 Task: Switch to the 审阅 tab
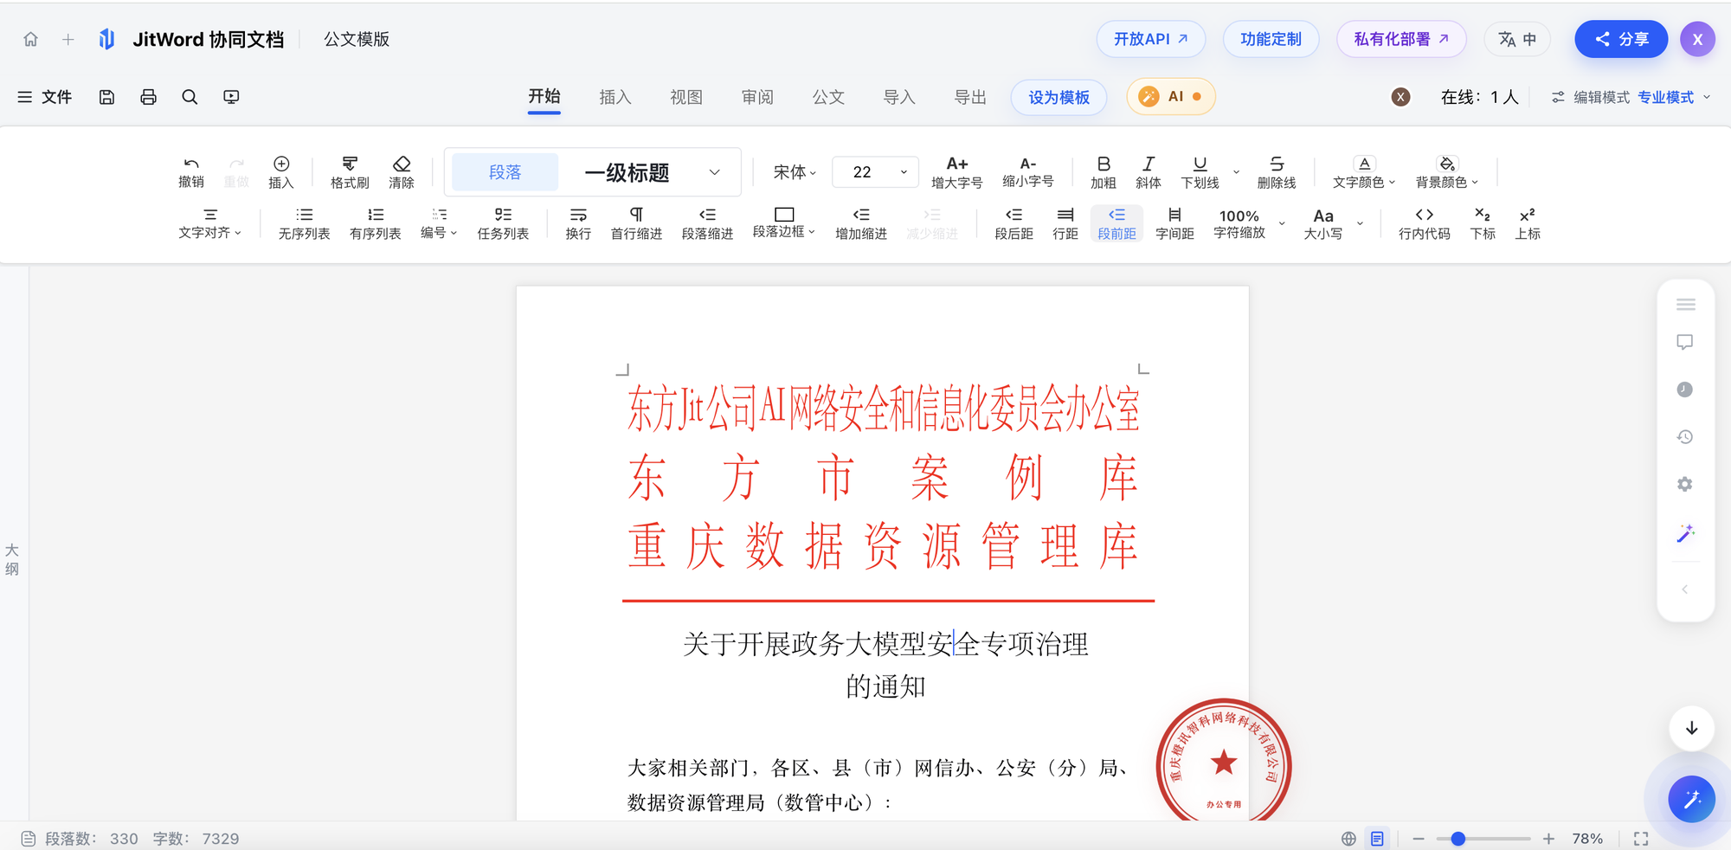coord(757,97)
